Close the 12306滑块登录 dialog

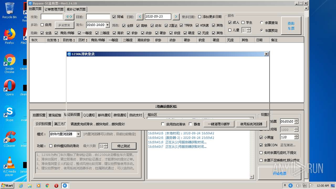point(266,54)
